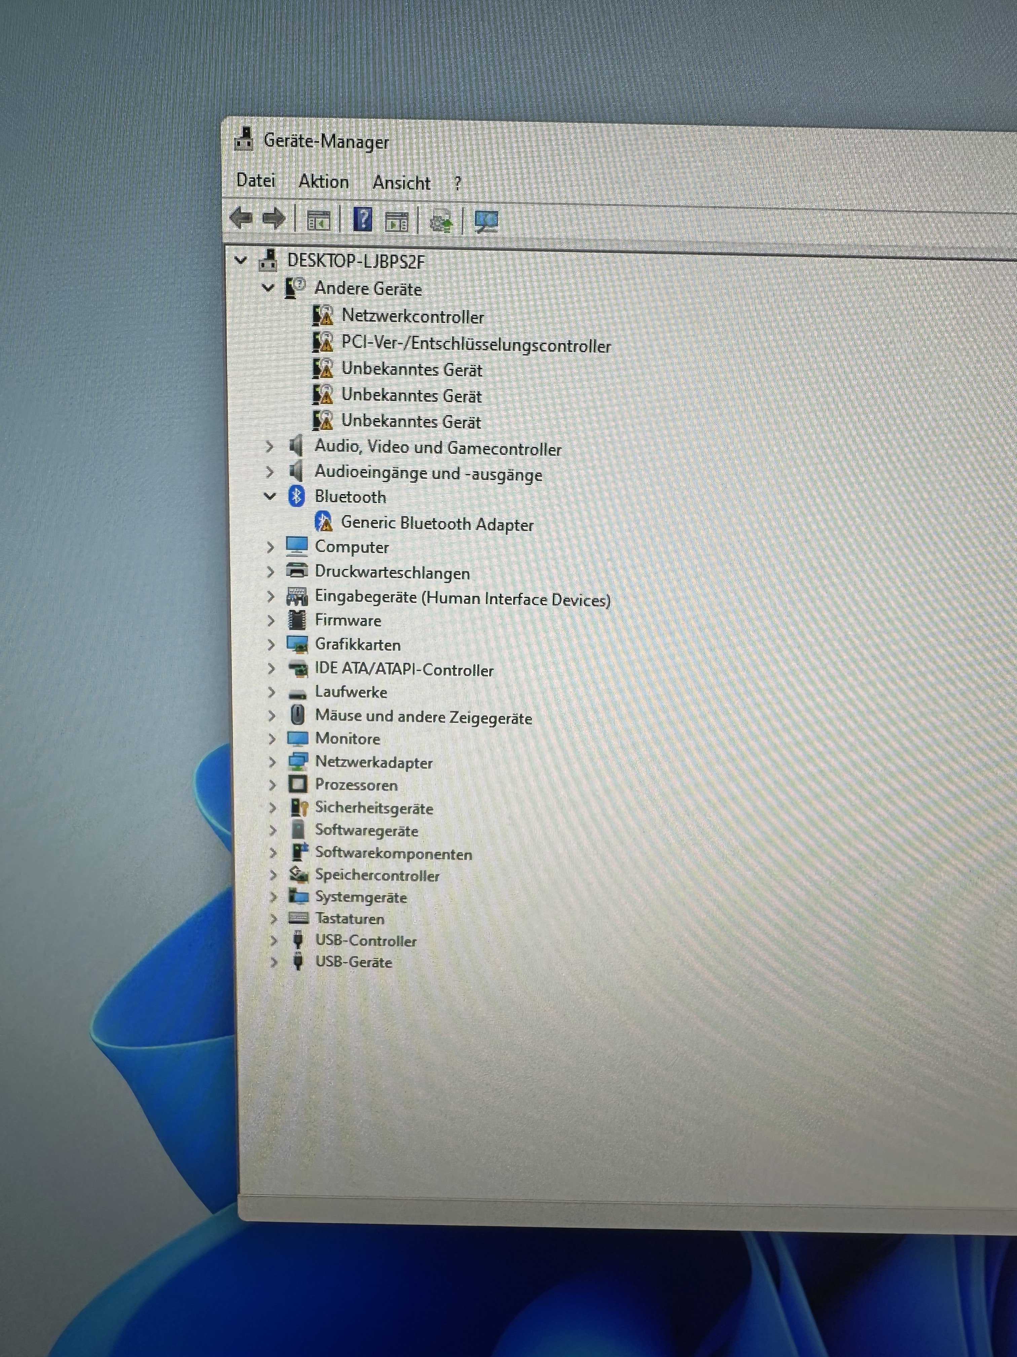Collapse the Andere Geräte category
Screen dimensions: 1017x1357
268,288
